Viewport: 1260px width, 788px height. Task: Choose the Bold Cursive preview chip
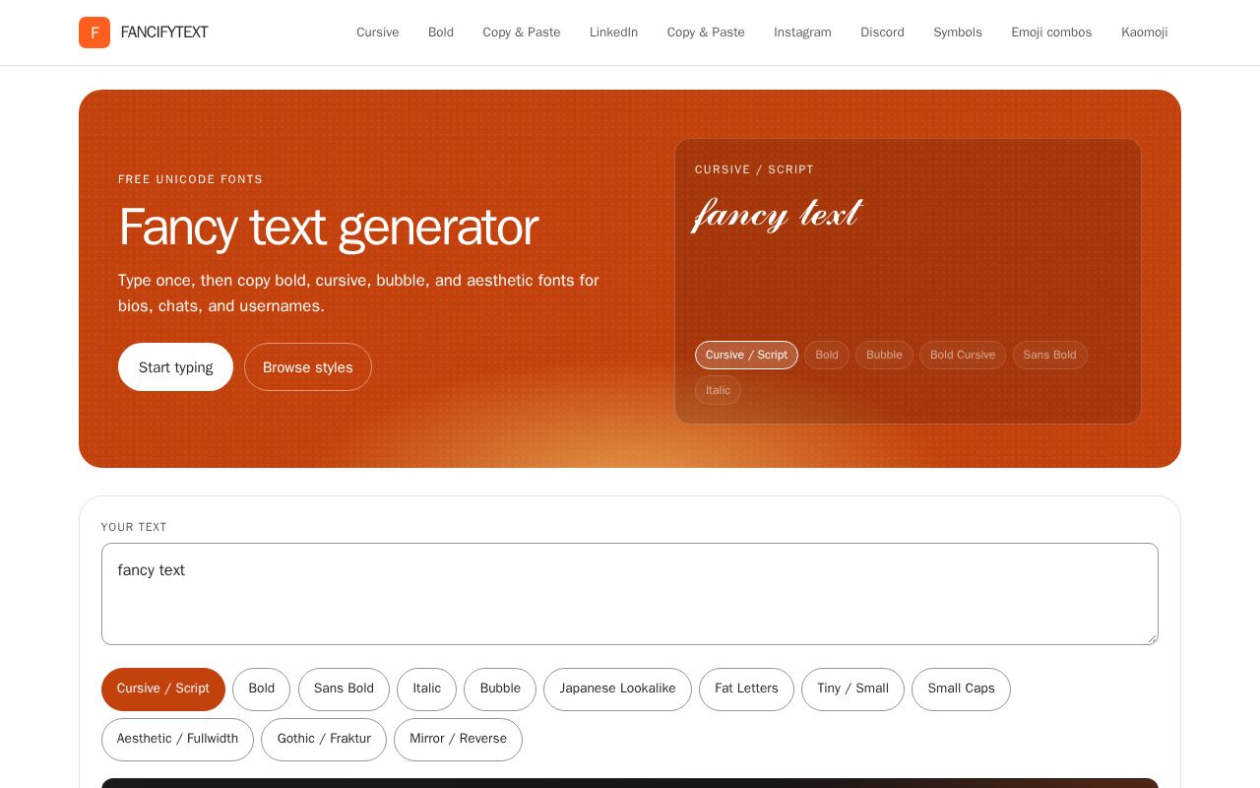tap(963, 355)
